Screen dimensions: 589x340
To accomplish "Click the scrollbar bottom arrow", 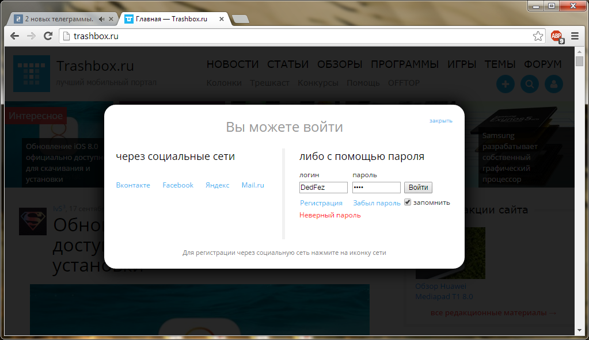I will [x=580, y=331].
